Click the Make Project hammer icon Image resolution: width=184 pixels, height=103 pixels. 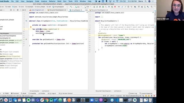click(x=71, y=7)
